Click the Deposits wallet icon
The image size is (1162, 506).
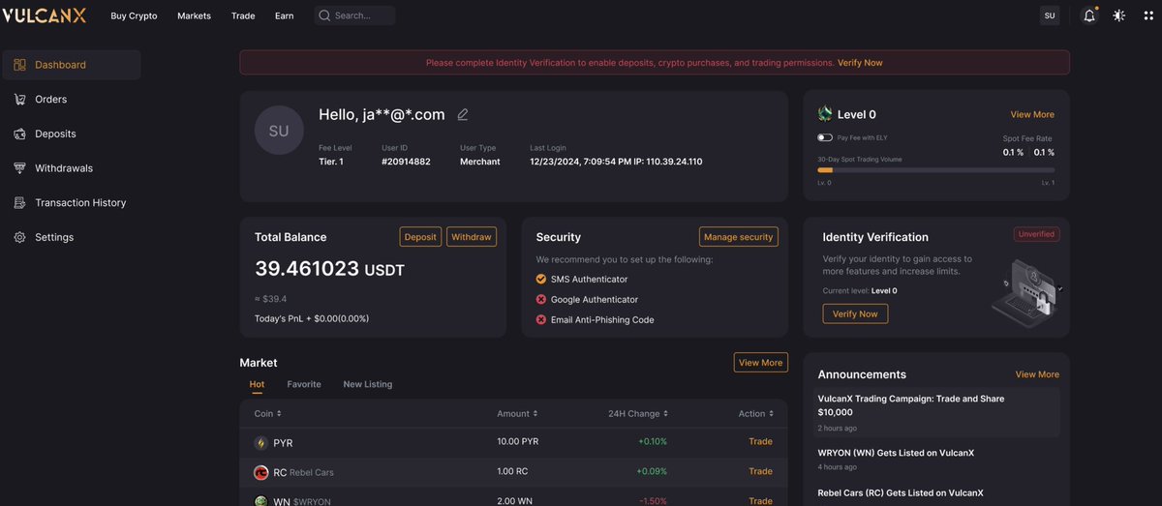coord(19,134)
